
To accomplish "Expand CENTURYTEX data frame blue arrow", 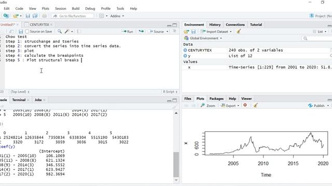I will point(185,50).
